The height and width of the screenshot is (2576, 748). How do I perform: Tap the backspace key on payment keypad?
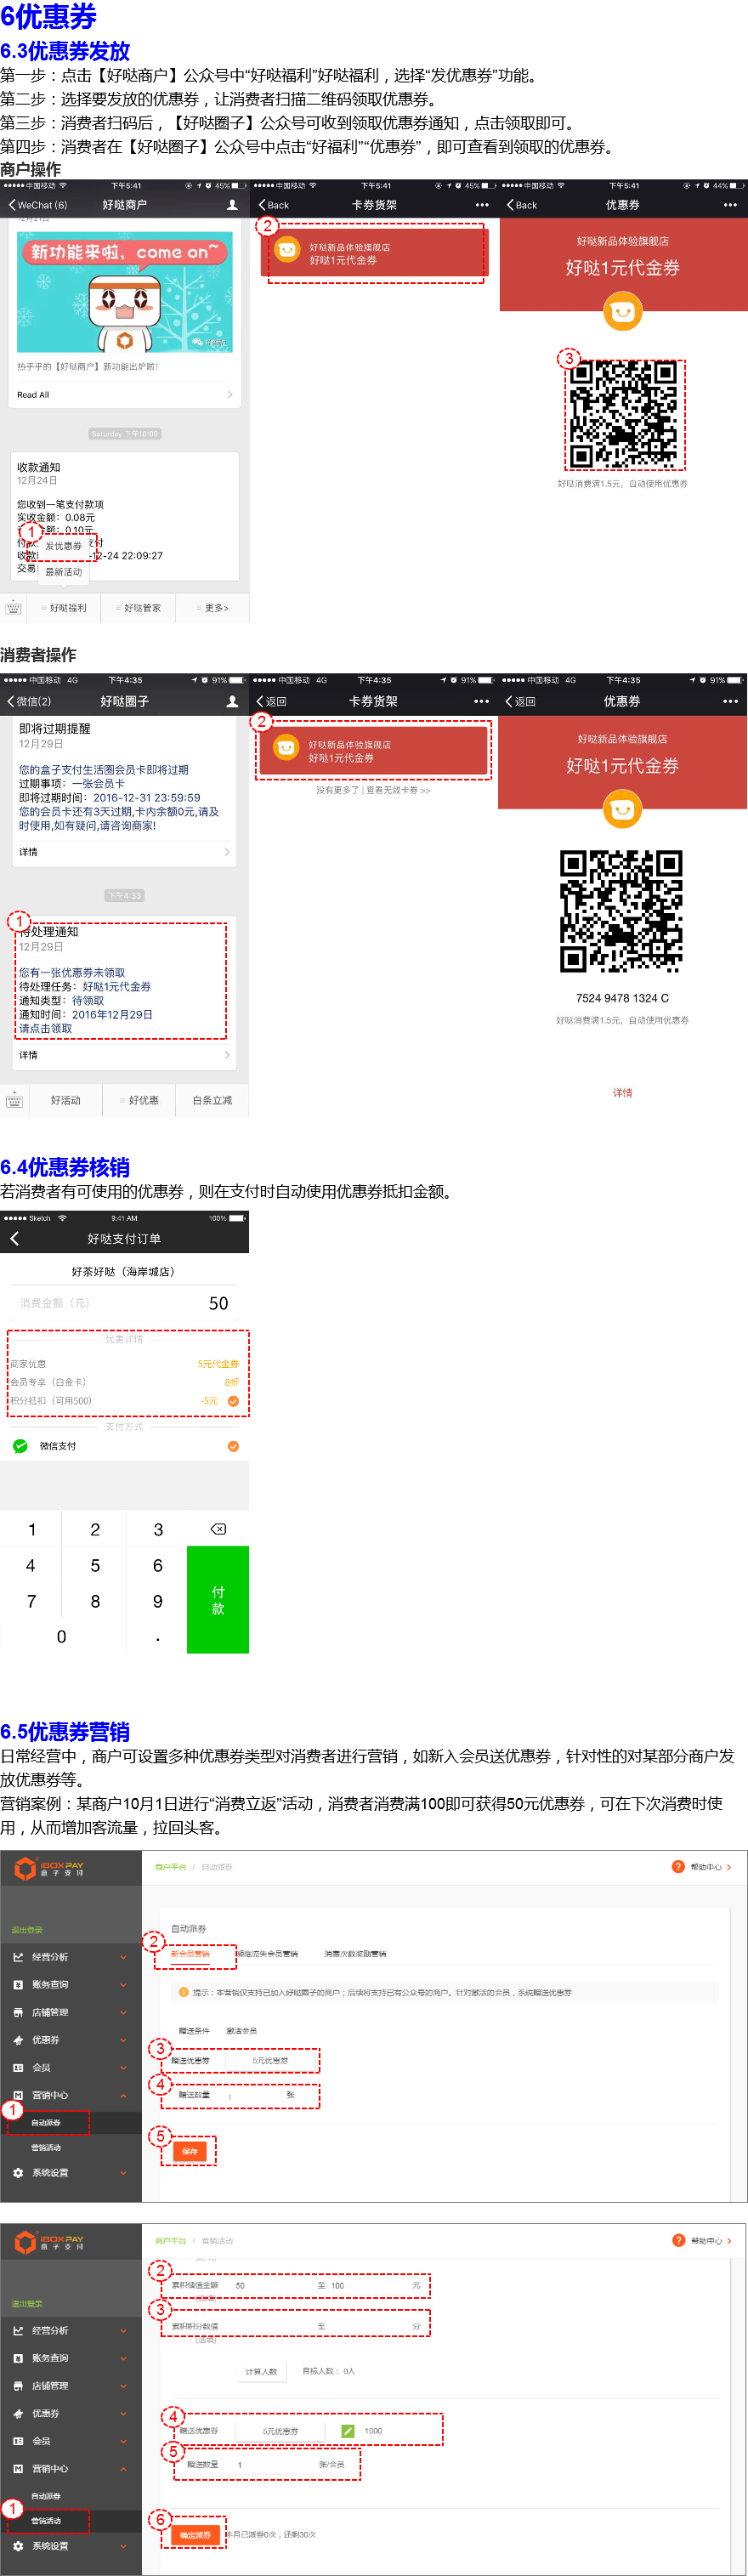pos(218,1529)
